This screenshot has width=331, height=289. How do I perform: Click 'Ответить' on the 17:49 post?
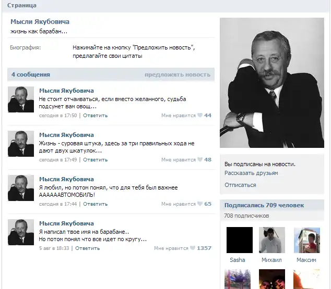pyautogui.click(x=95, y=160)
